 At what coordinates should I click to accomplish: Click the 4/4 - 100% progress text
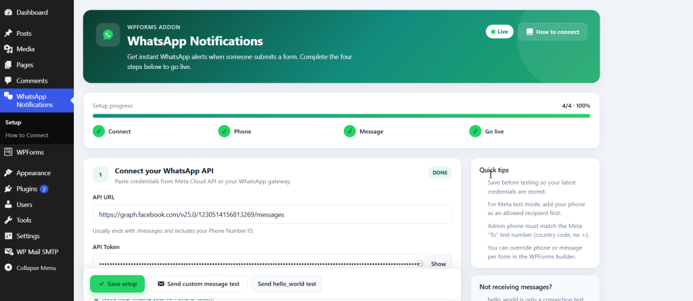coord(576,106)
